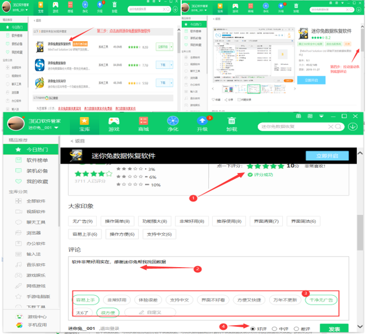Select the 好评 radio button

[252, 329]
